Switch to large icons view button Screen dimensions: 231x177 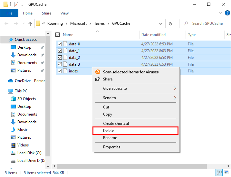[226, 173]
